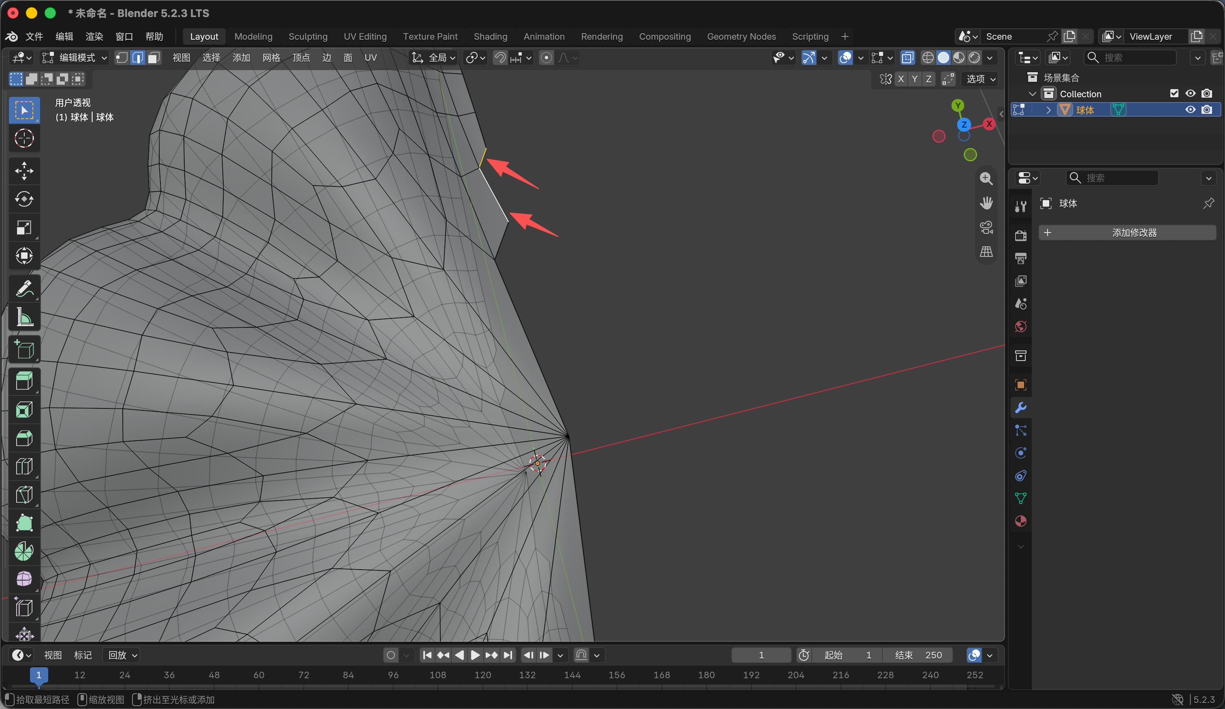Choose the Extrude Region tool
The image size is (1225, 709).
[24, 381]
